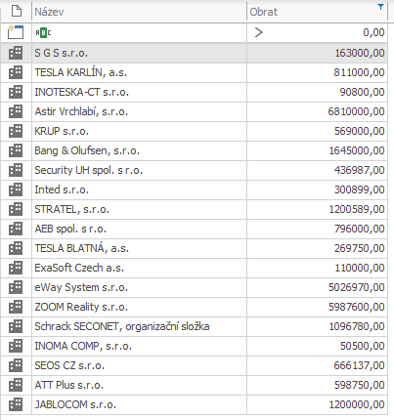Click the turnover value 1200000,00
This screenshot has height=420, width=394.
(357, 404)
